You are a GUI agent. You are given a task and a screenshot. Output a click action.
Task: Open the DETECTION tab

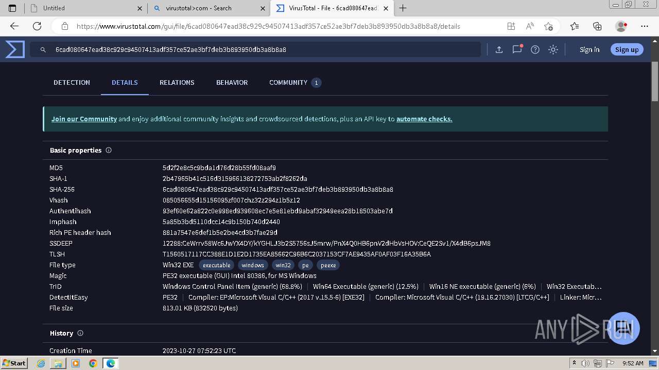pyautogui.click(x=72, y=82)
